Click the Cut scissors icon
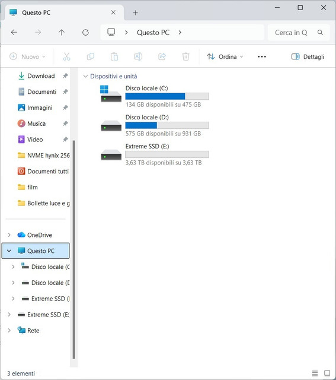The height and width of the screenshot is (380, 336). [x=66, y=57]
